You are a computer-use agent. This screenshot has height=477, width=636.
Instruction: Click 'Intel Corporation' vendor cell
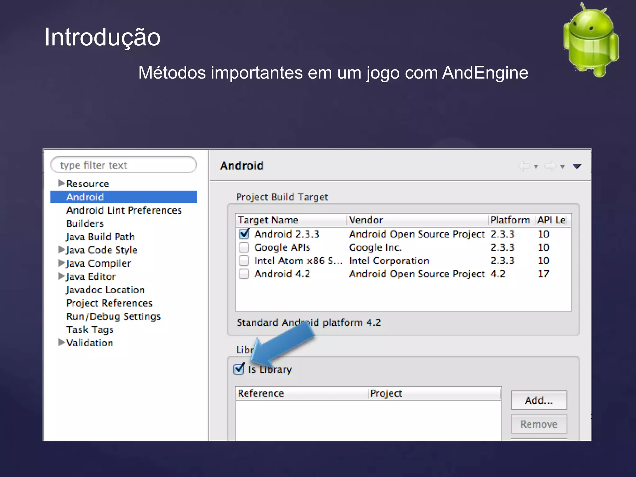point(389,261)
